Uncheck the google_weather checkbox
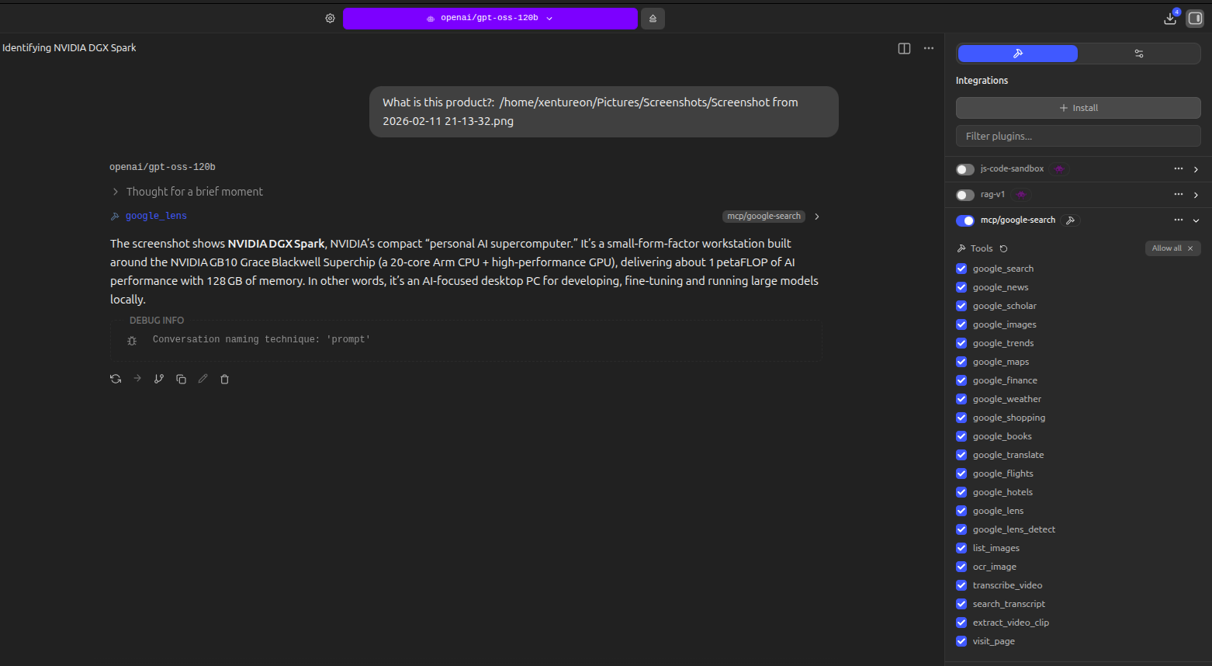 tap(961, 399)
